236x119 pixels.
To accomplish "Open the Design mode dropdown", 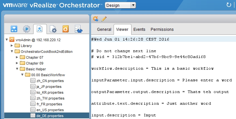I will tap(120, 5).
